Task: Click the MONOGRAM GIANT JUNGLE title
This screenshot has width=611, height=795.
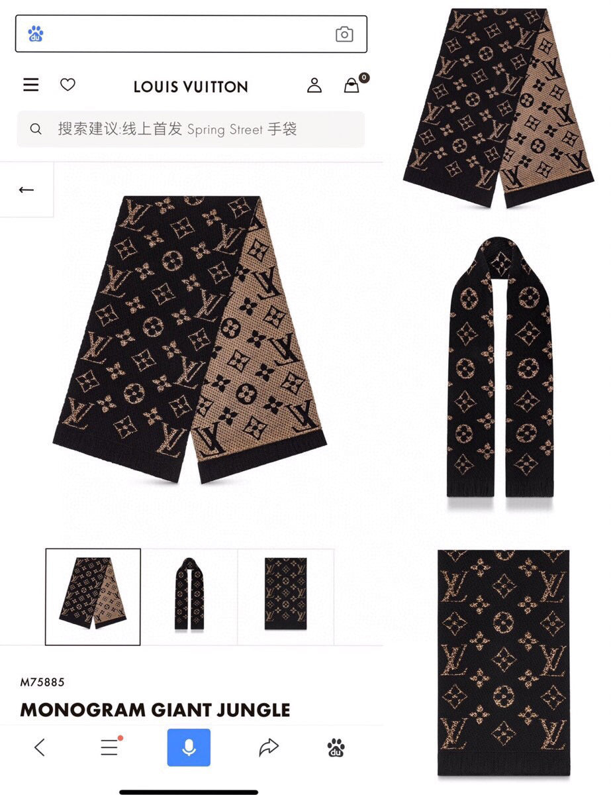Action: click(x=155, y=710)
